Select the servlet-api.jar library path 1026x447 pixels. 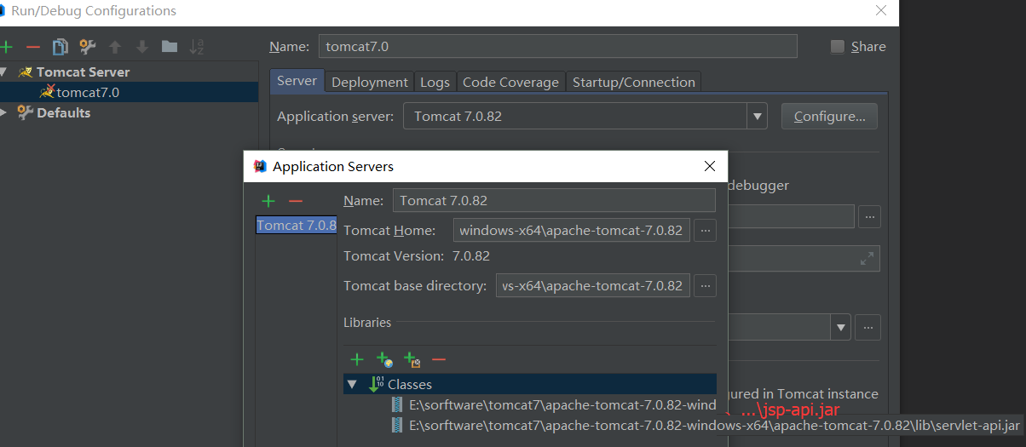click(x=714, y=425)
